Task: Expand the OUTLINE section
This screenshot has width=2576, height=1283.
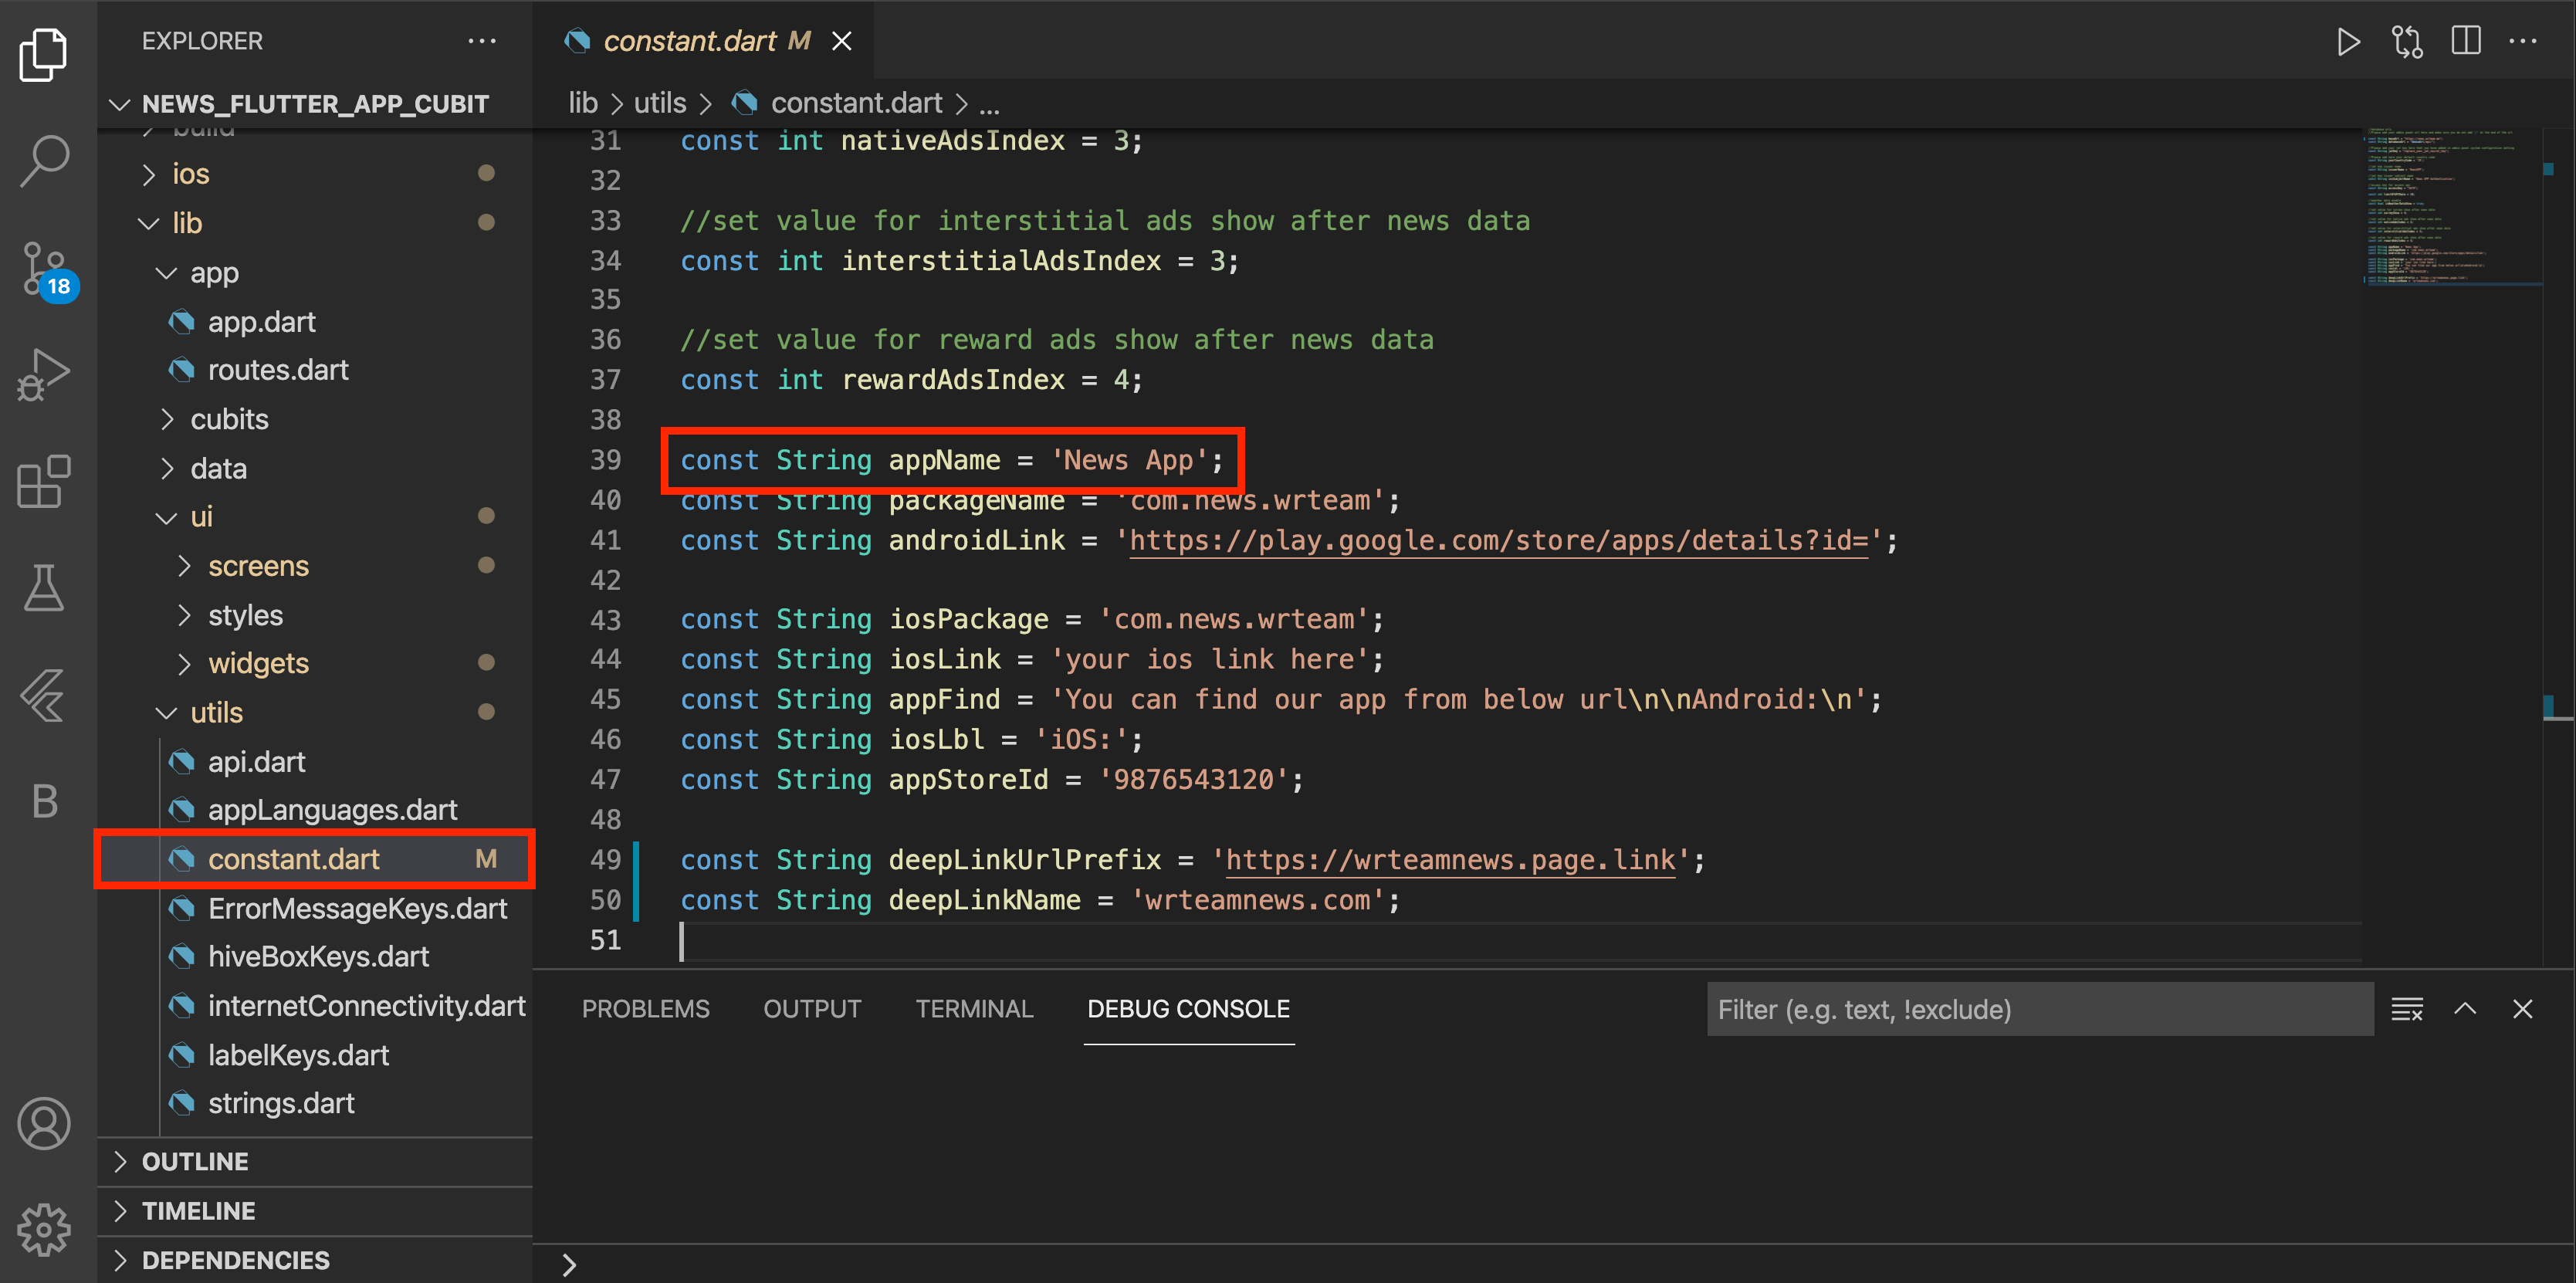Action: (x=195, y=1161)
